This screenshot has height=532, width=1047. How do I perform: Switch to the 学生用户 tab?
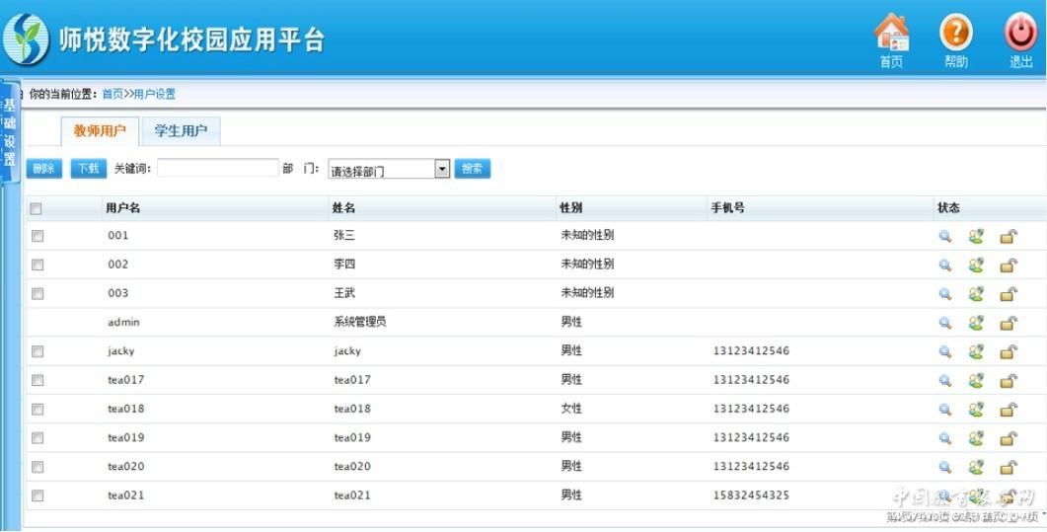[x=181, y=131]
